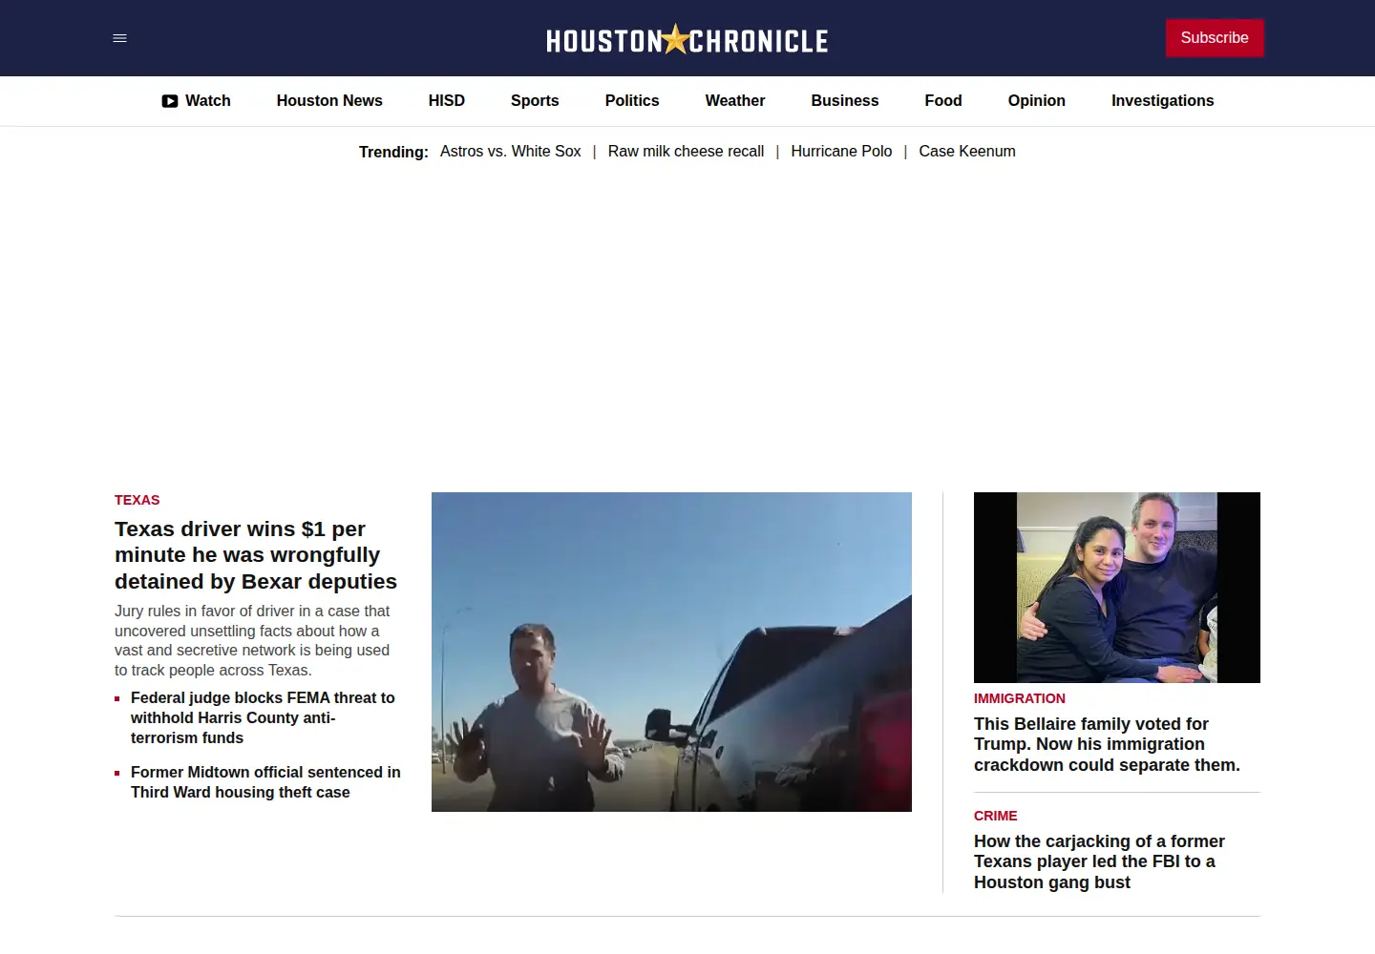The height and width of the screenshot is (954, 1375).
Task: Click the couple photo thumbnail
Action: click(1117, 588)
